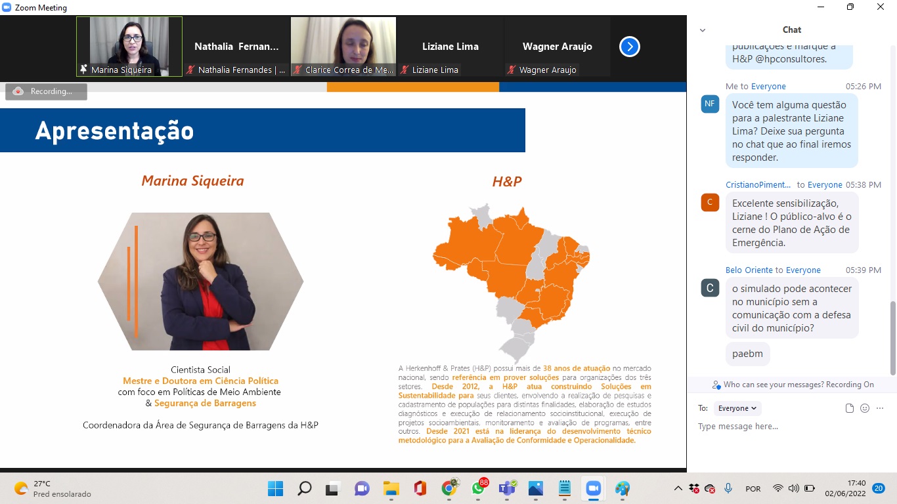Click the file attachment icon in chat

[x=849, y=408]
